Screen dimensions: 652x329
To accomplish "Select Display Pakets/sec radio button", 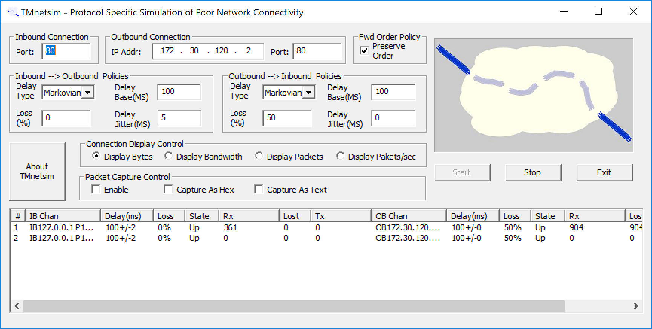I will pyautogui.click(x=340, y=156).
